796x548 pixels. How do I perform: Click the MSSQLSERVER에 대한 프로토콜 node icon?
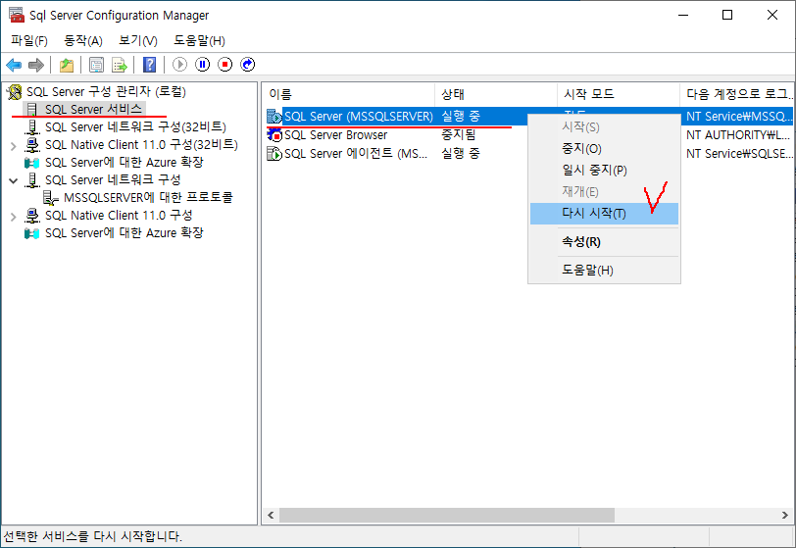tap(51, 198)
